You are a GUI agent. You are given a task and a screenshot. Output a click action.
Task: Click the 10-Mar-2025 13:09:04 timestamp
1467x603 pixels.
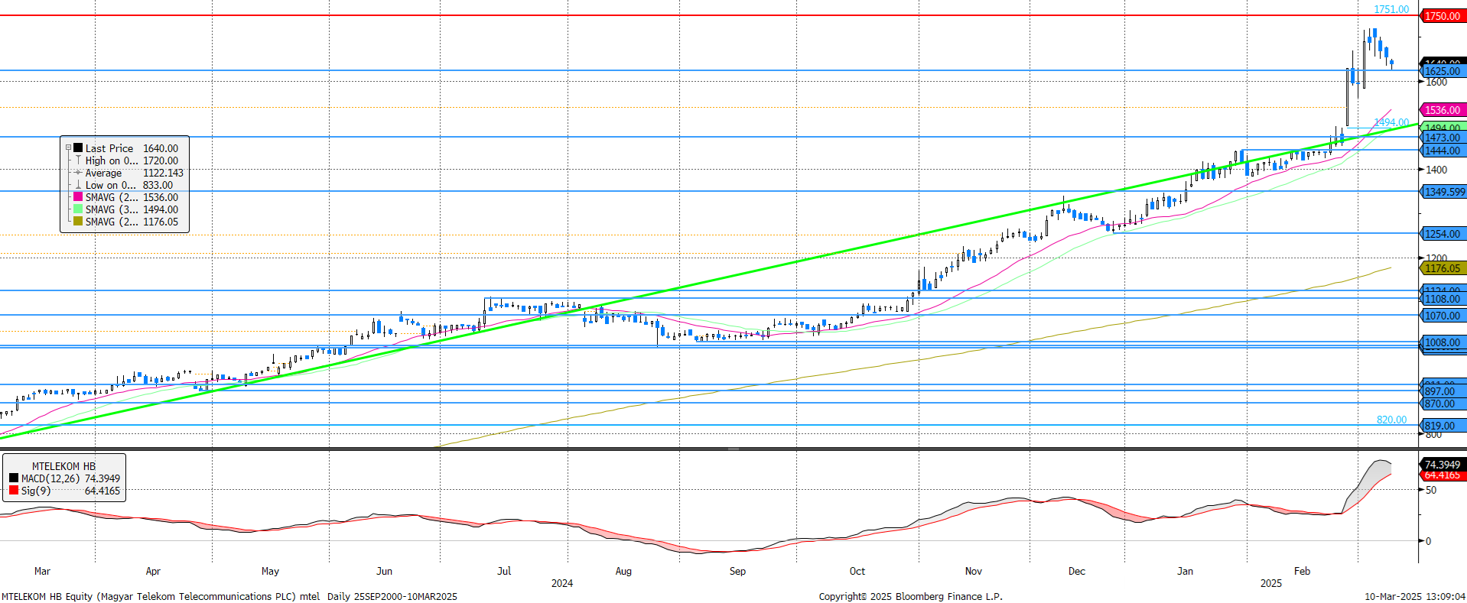1415,596
